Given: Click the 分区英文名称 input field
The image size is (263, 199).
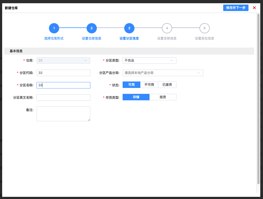Looking at the screenshot, I should coord(63,98).
